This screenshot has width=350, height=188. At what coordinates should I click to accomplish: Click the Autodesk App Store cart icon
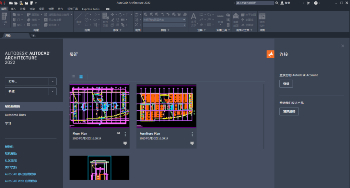click(x=308, y=3)
